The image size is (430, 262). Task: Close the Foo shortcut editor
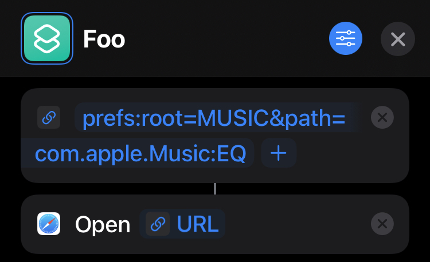click(x=397, y=39)
